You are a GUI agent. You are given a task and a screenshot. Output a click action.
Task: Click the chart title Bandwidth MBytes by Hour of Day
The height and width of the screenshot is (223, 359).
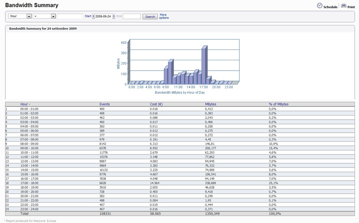(180, 92)
